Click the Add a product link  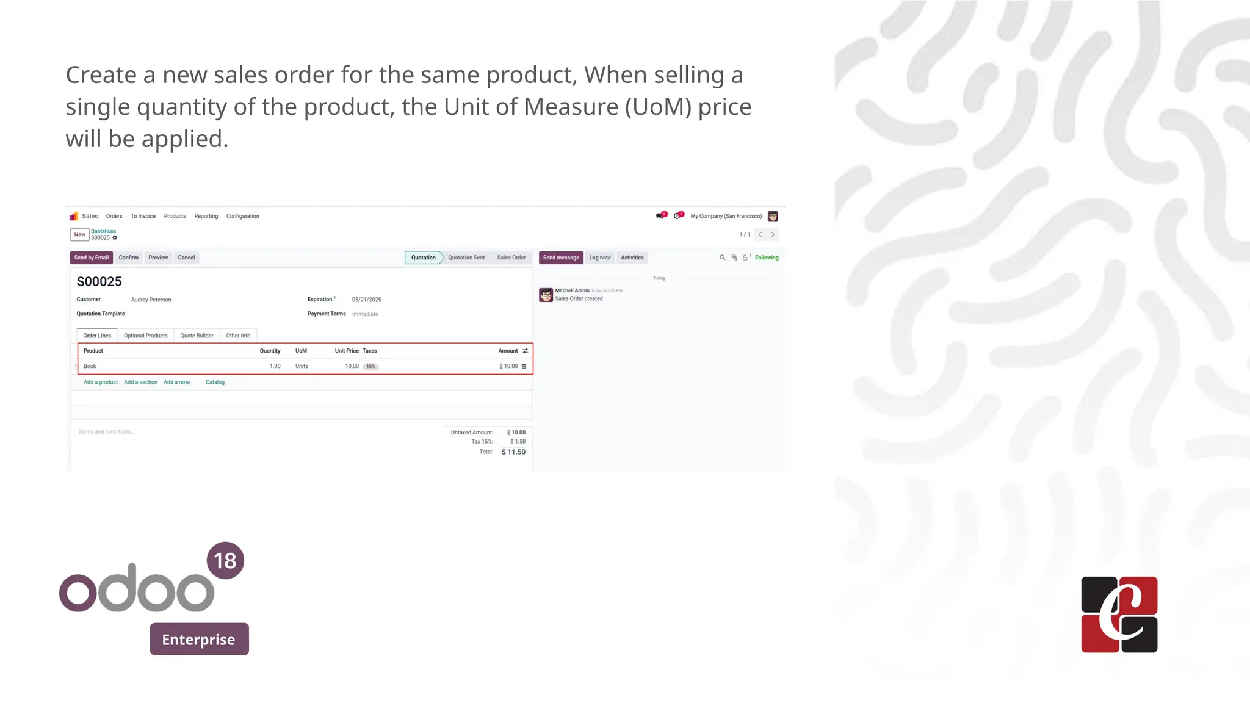click(x=101, y=382)
